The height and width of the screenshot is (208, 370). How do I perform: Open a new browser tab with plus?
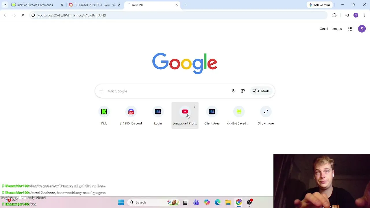(x=185, y=5)
